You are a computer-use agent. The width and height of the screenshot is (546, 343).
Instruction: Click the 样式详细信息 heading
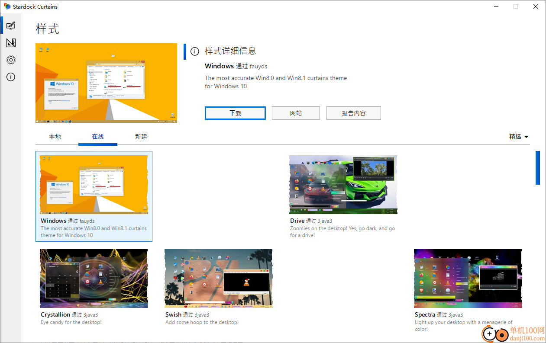tap(230, 51)
